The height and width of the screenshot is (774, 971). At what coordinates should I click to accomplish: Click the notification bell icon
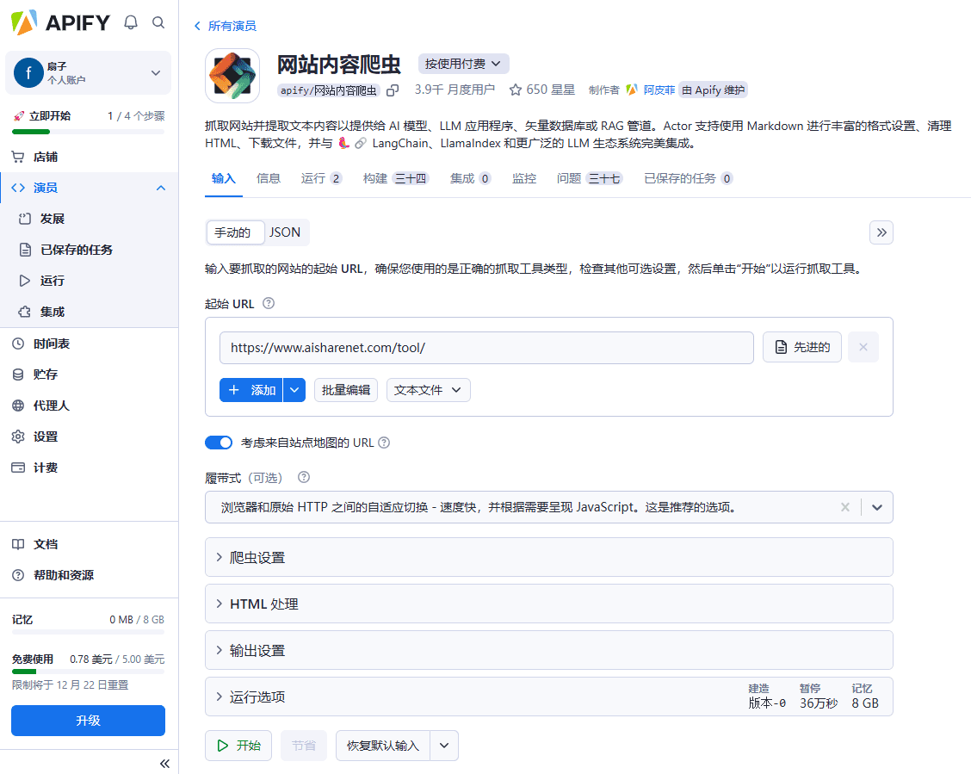131,22
